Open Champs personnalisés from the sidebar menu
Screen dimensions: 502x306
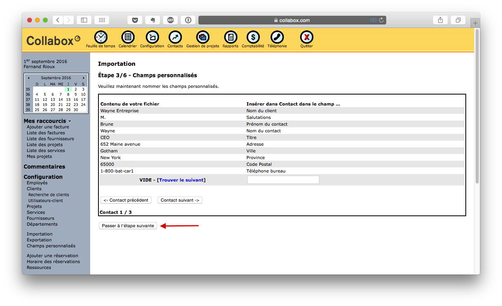click(x=50, y=245)
